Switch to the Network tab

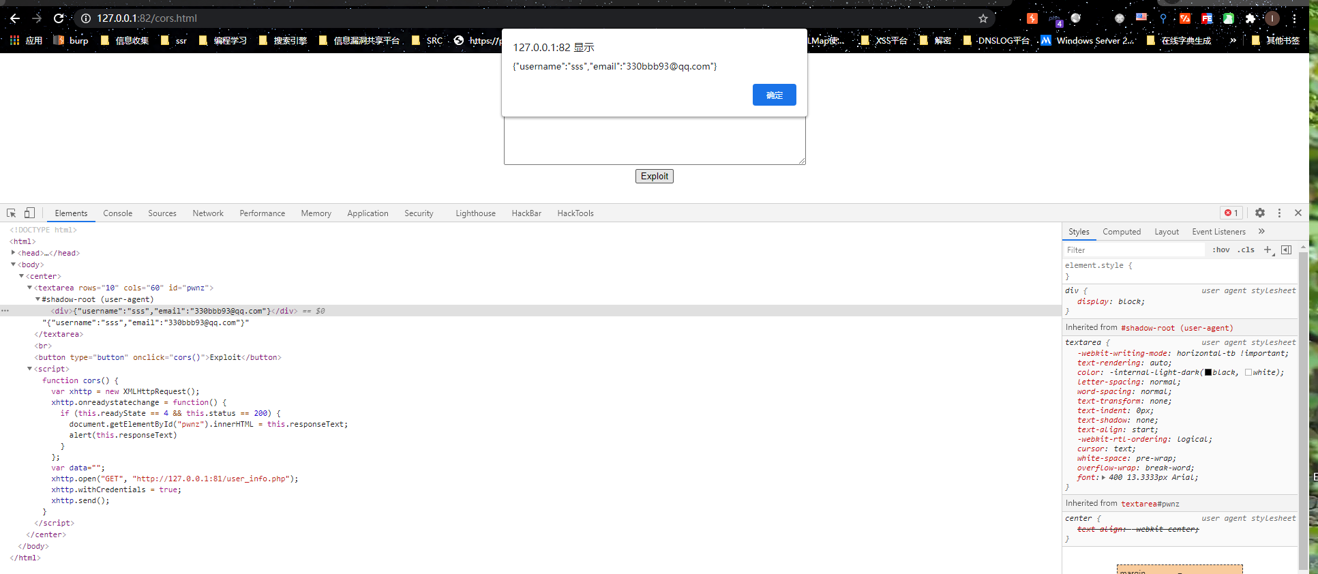208,213
